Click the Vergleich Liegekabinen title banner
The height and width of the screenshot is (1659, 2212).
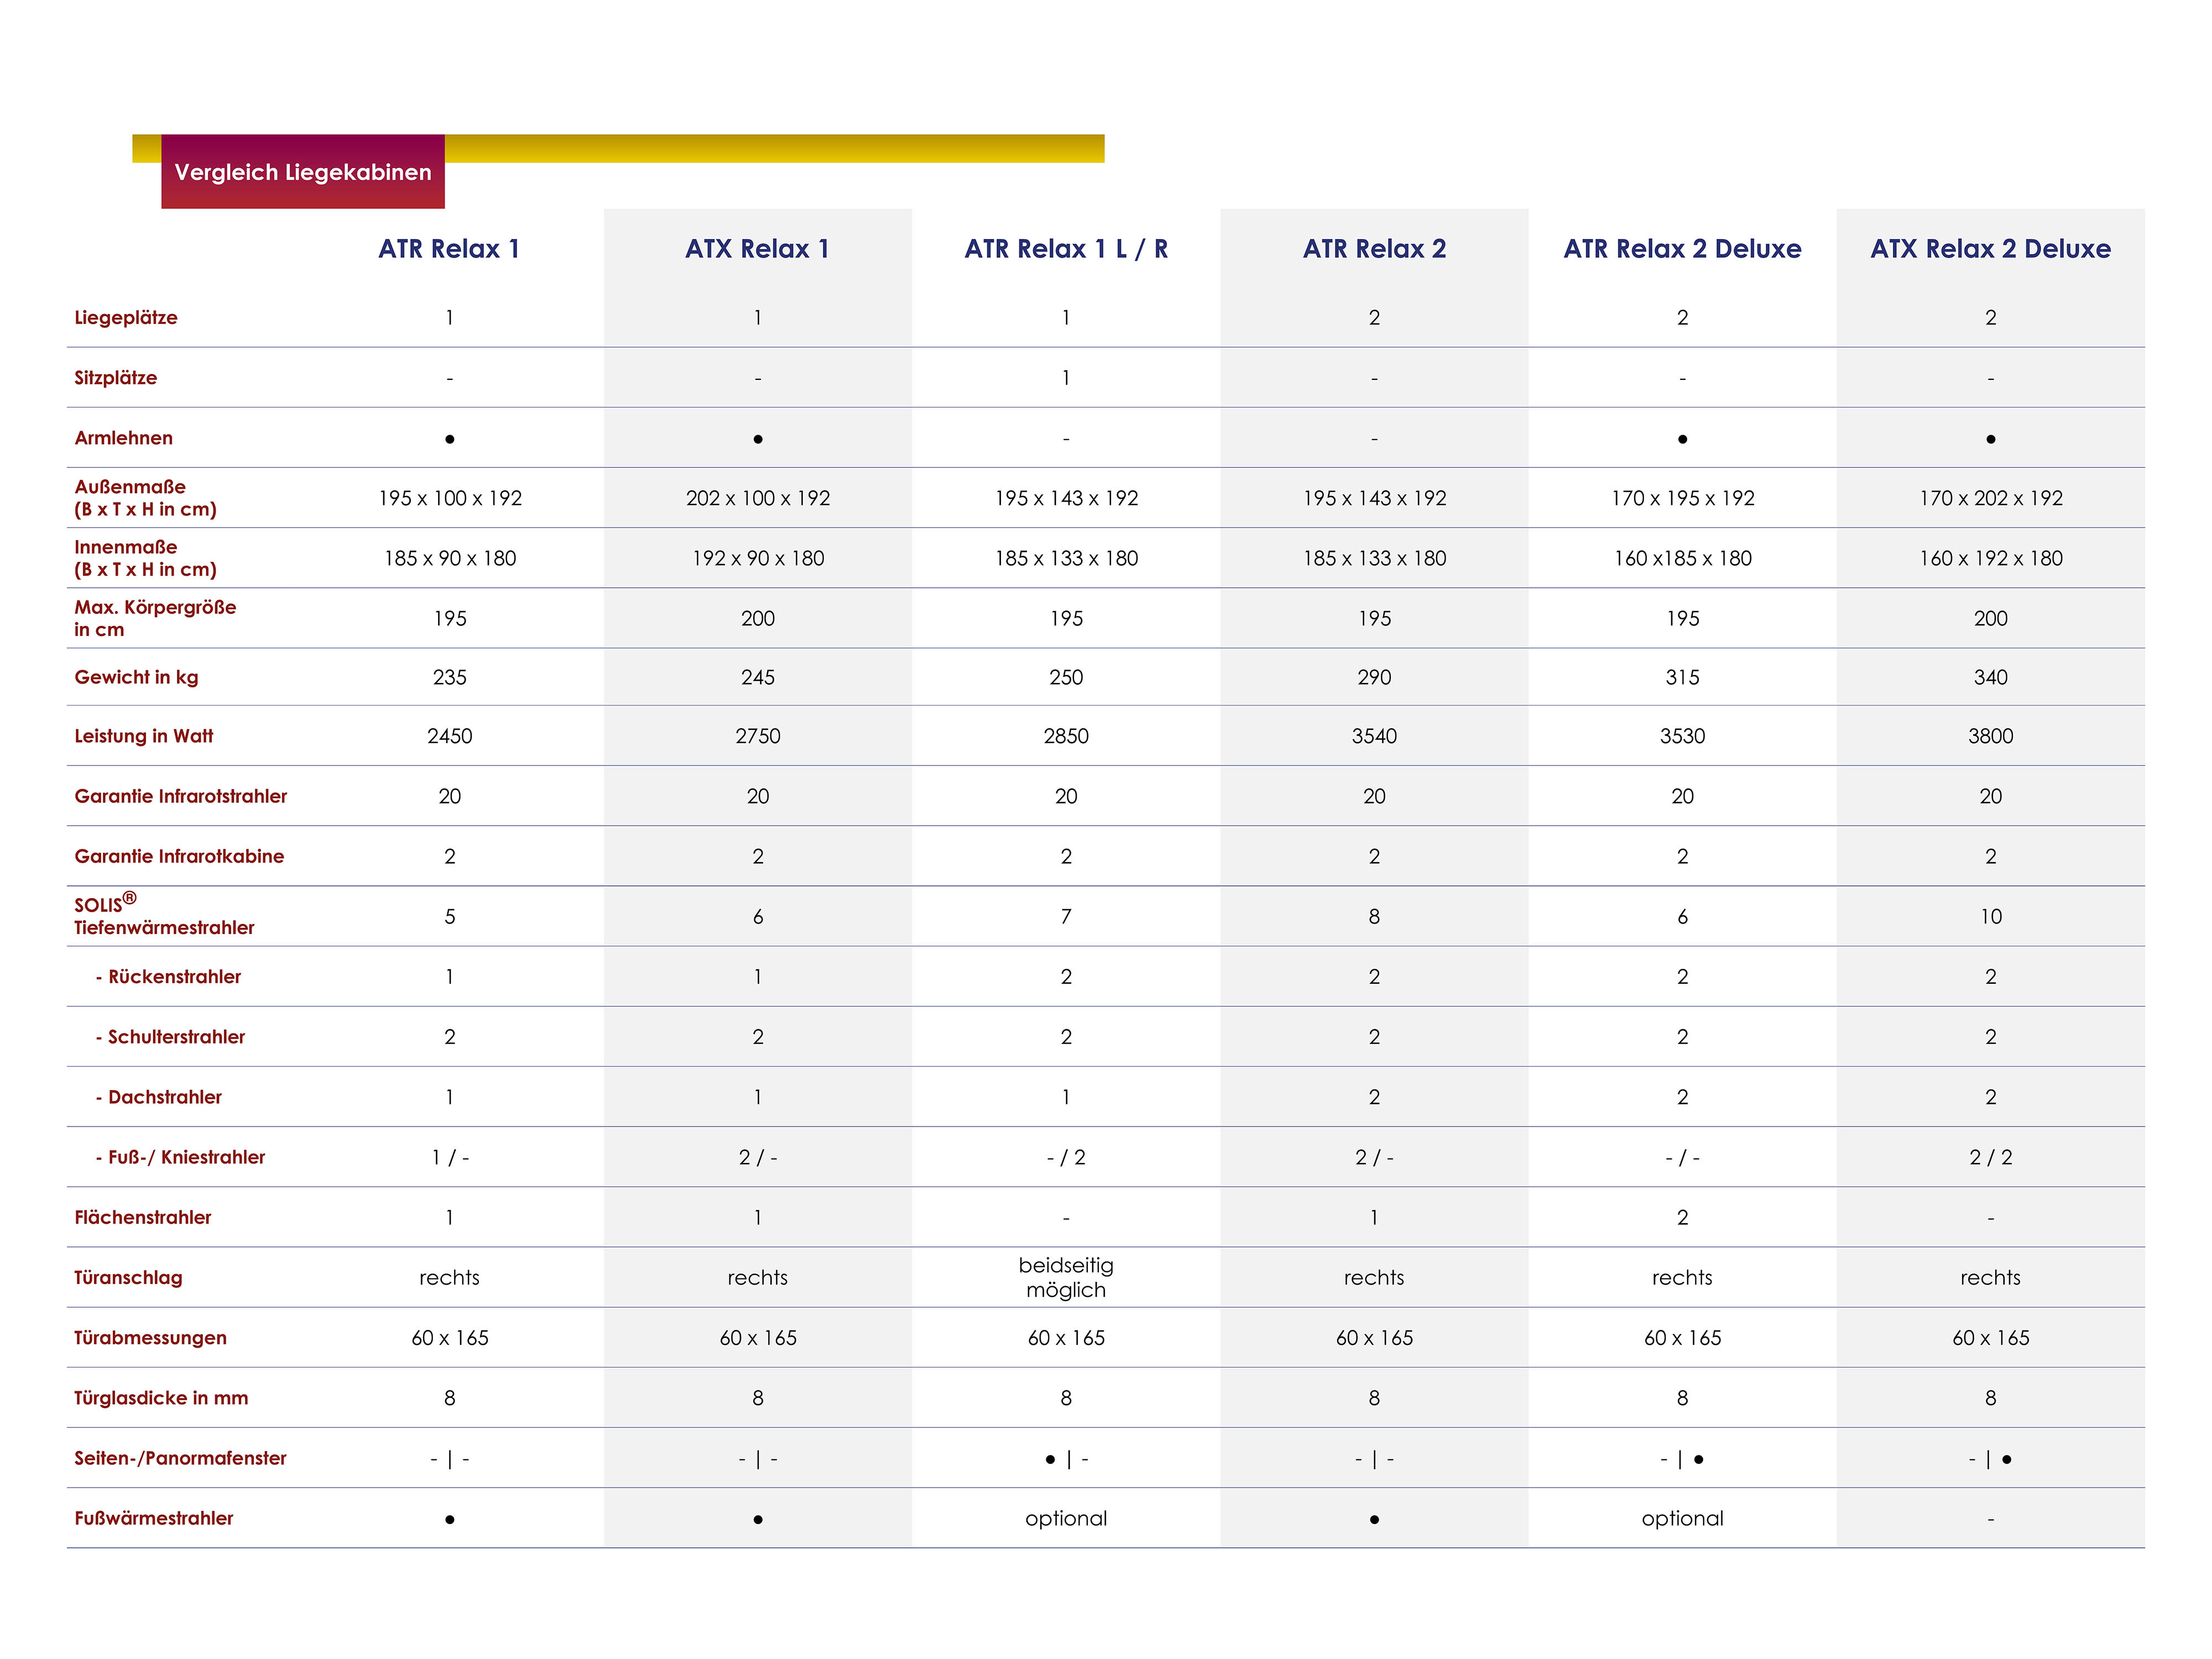point(303,172)
